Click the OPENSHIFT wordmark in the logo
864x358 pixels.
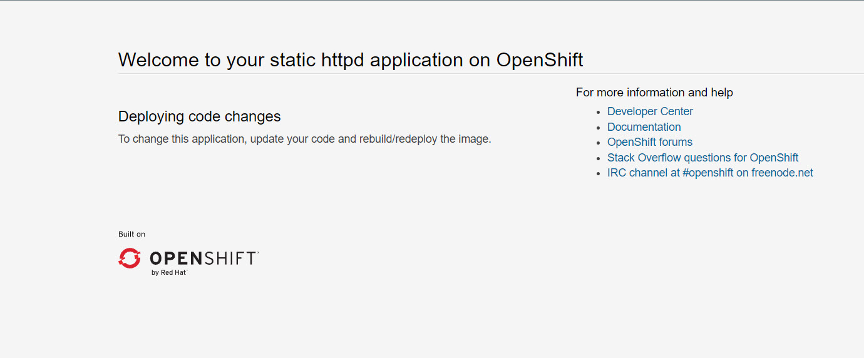203,258
